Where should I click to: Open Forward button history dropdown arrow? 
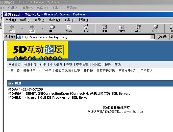[x=42, y=29]
